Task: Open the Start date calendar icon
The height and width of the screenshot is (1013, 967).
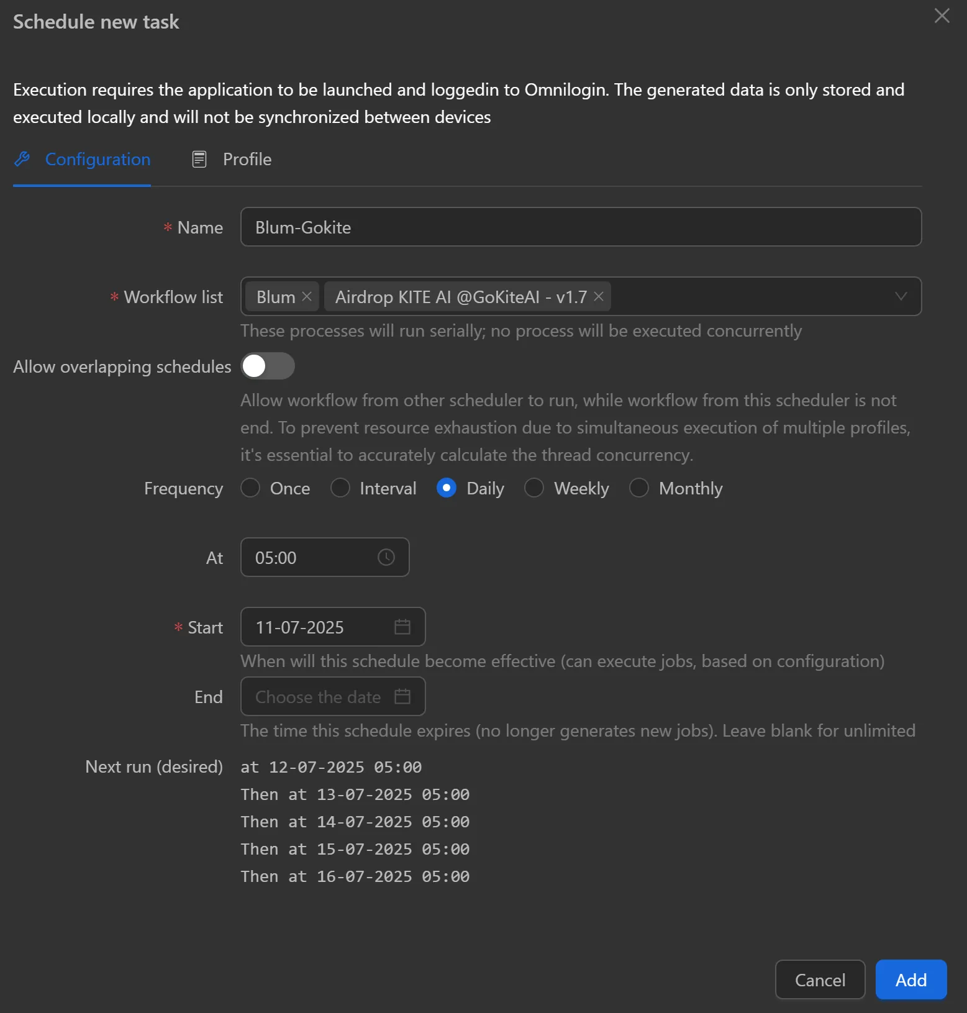Action: click(x=402, y=627)
